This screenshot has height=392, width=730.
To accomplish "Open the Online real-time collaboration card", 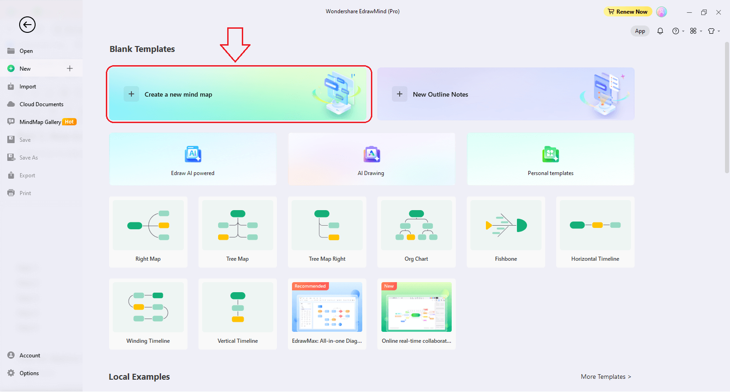I will [417, 314].
